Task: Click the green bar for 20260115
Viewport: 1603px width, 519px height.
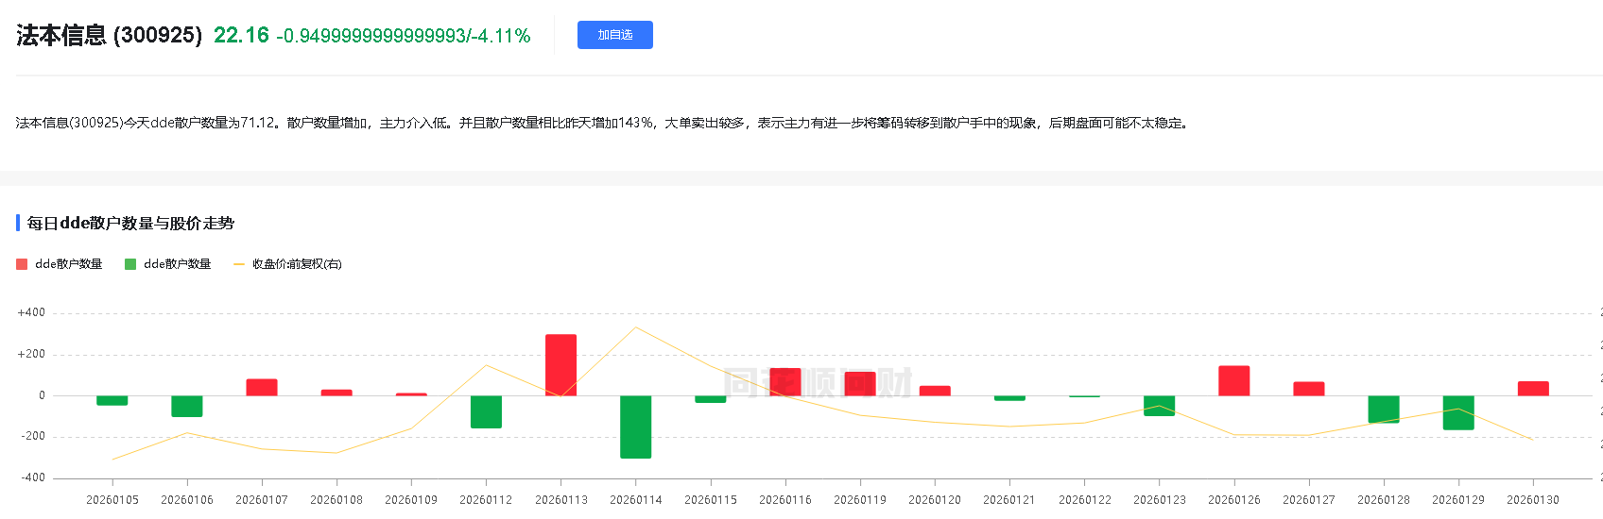Action: coord(711,399)
